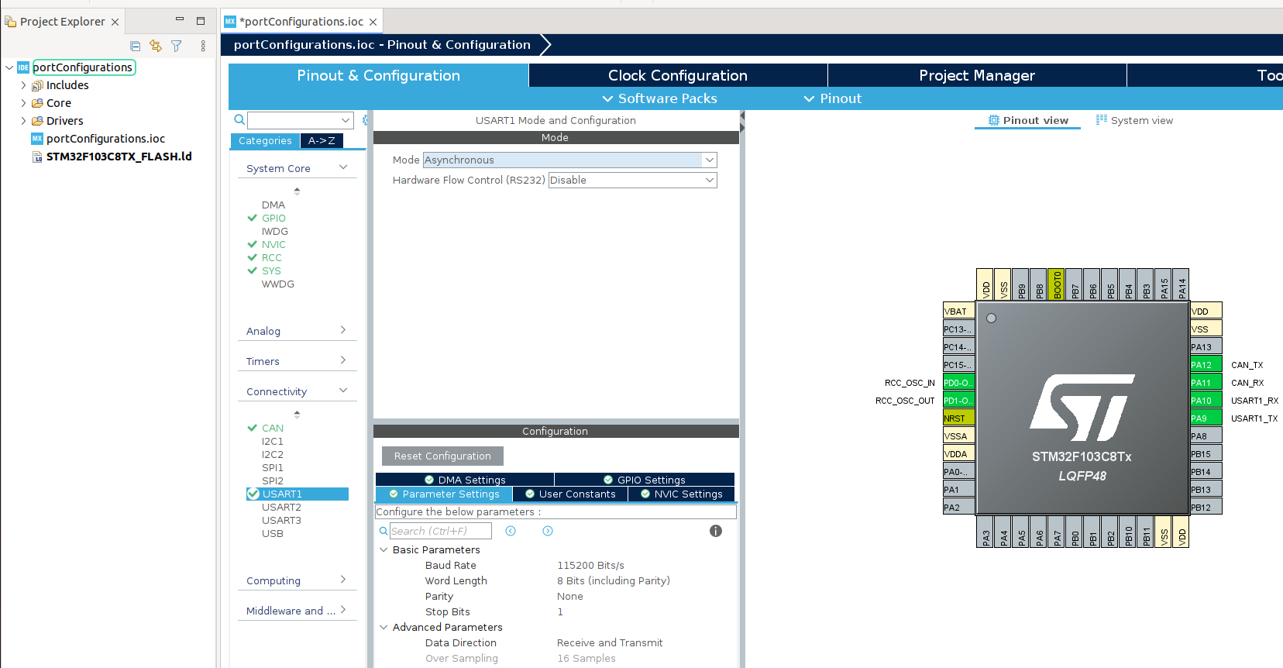
Task: Maximize Project Explorer panel
Action: click(201, 21)
